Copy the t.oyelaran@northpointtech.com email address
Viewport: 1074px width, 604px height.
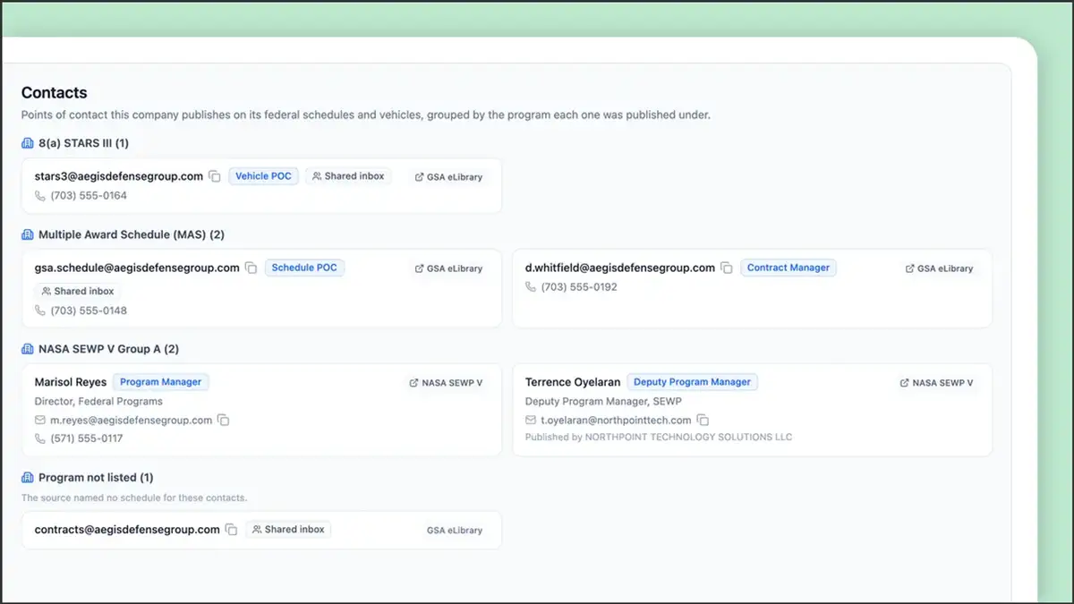coord(703,420)
